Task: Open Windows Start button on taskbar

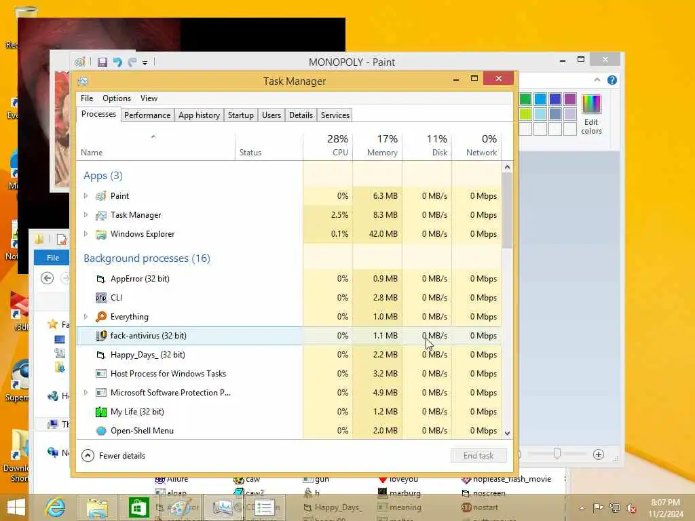Action: click(16, 507)
